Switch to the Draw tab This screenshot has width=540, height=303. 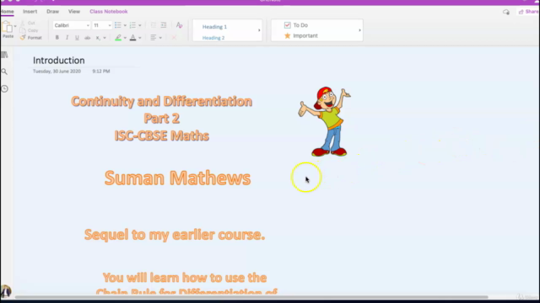tap(52, 11)
